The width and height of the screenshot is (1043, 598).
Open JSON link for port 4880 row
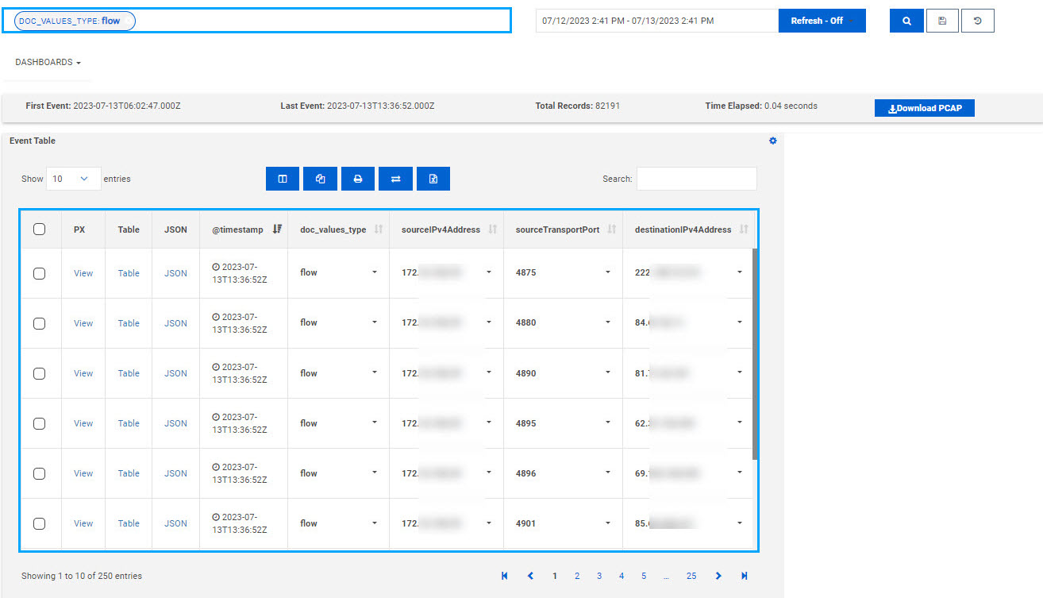pos(175,323)
